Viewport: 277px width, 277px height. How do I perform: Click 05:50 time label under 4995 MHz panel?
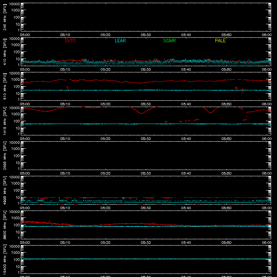pyautogui.click(x=226, y=208)
